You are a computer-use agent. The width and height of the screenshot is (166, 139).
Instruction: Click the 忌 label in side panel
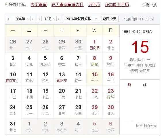click(144, 85)
